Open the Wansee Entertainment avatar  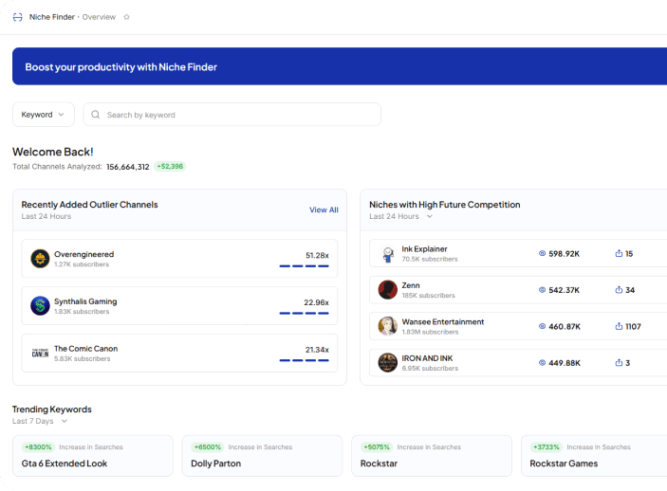coord(387,326)
